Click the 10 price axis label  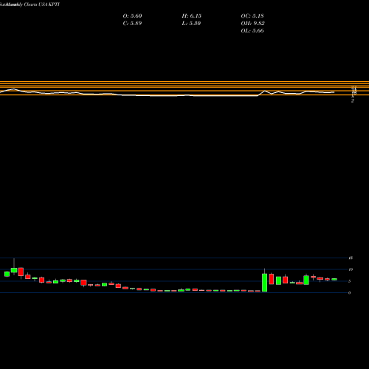[x=351, y=269]
